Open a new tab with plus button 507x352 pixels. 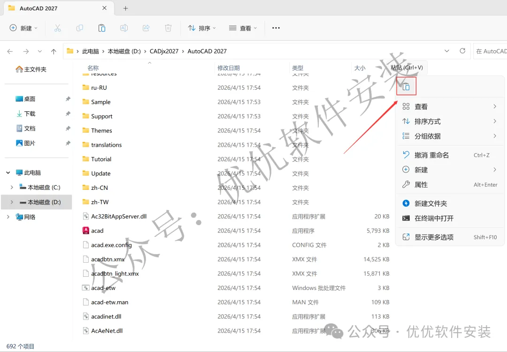[125, 8]
